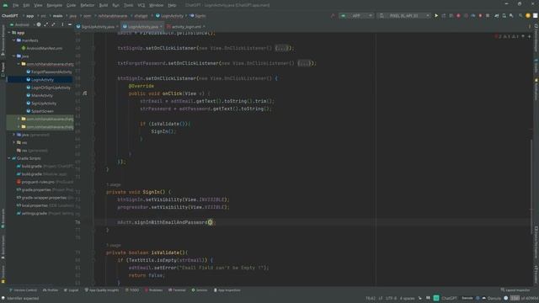Open LoginOrSignUpActivity class
Screen dimensions: 539x303
click(49, 88)
